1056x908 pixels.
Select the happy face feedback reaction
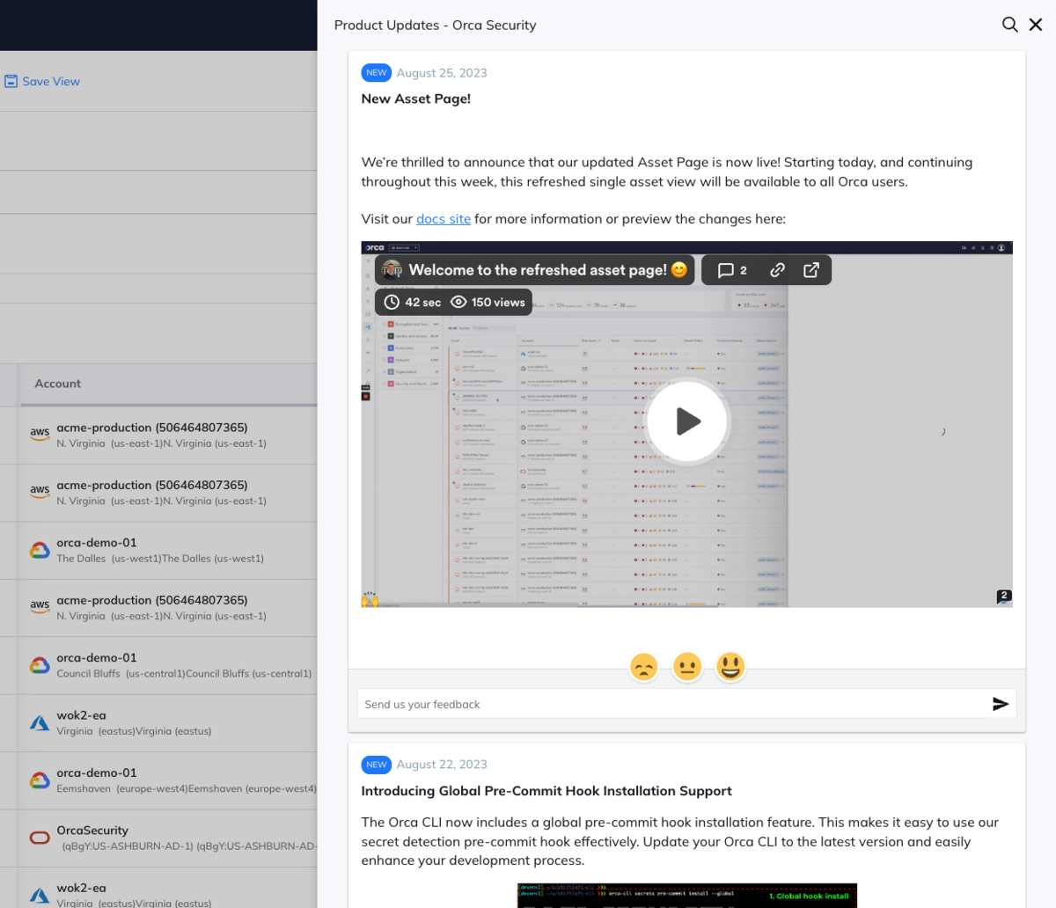(x=730, y=666)
